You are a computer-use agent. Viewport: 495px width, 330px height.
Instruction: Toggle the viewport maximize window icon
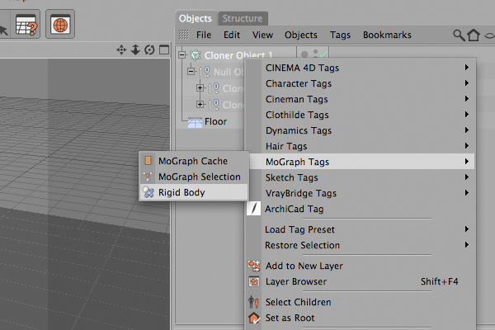[x=164, y=49]
